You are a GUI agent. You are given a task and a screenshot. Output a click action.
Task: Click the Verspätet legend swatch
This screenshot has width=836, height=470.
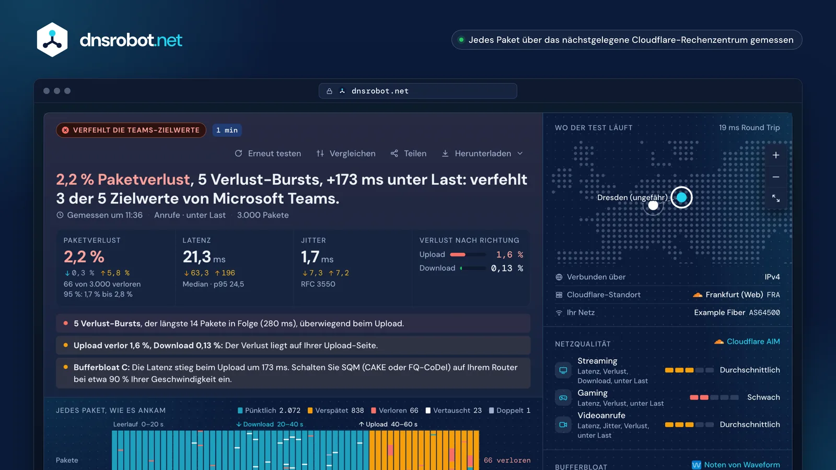pyautogui.click(x=310, y=410)
